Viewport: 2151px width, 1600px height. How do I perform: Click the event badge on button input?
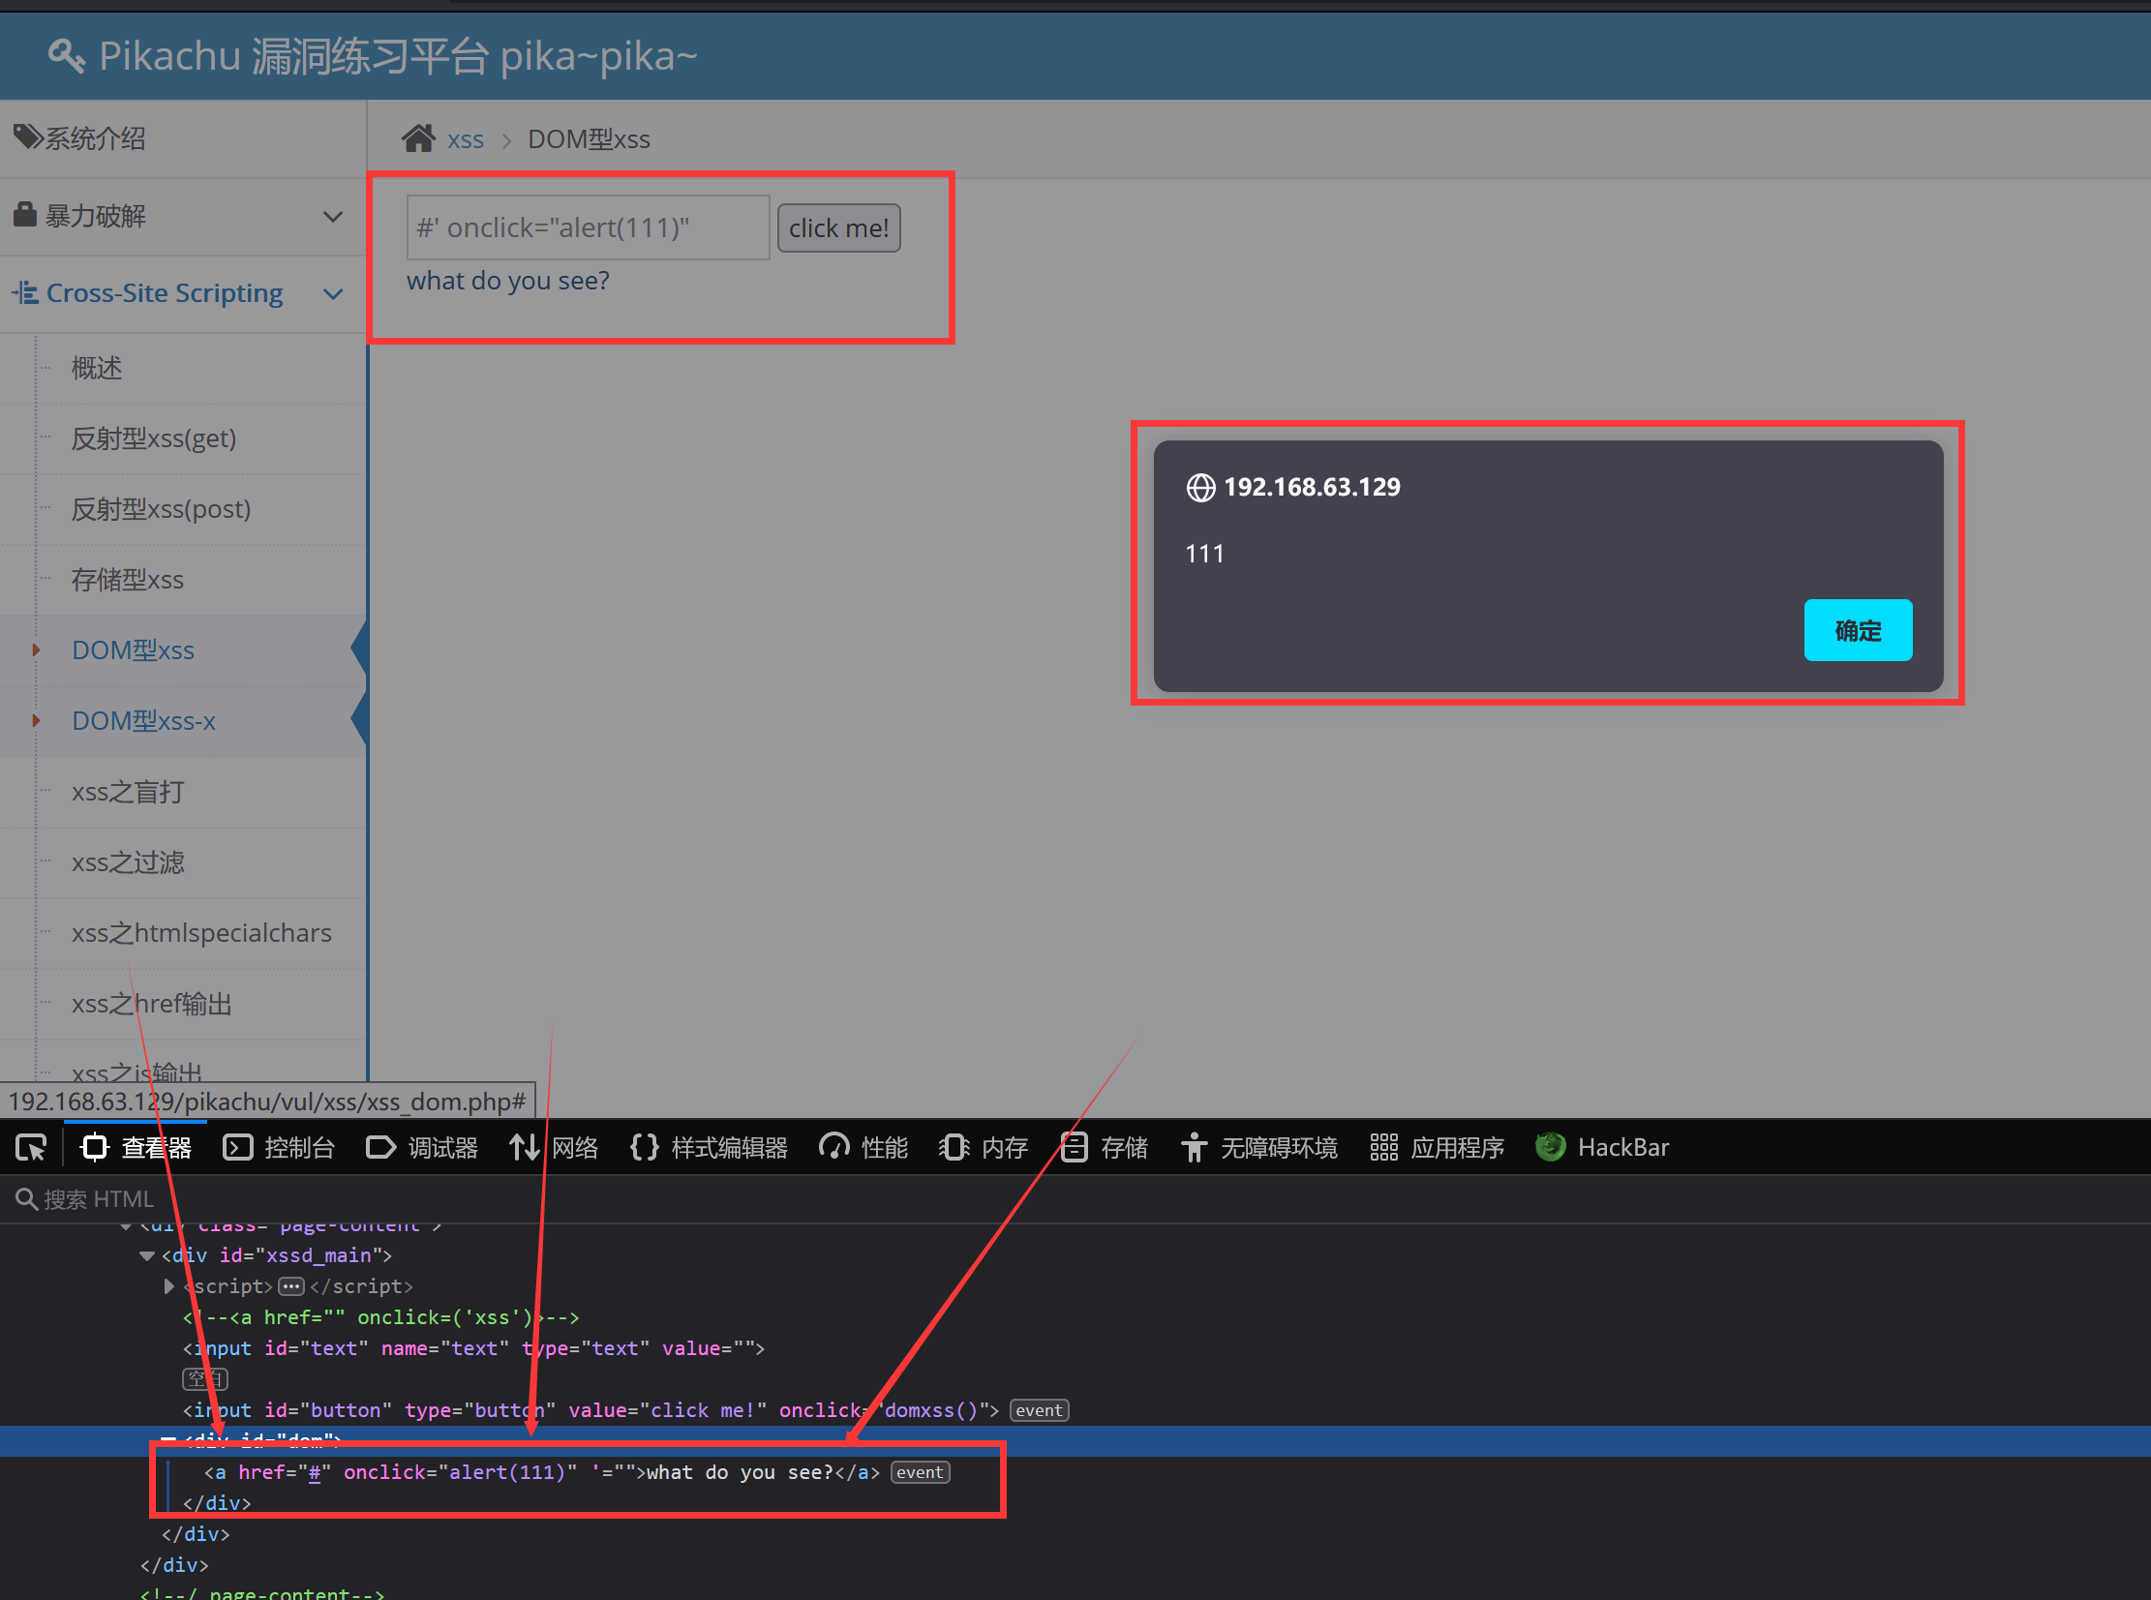(x=1038, y=1410)
